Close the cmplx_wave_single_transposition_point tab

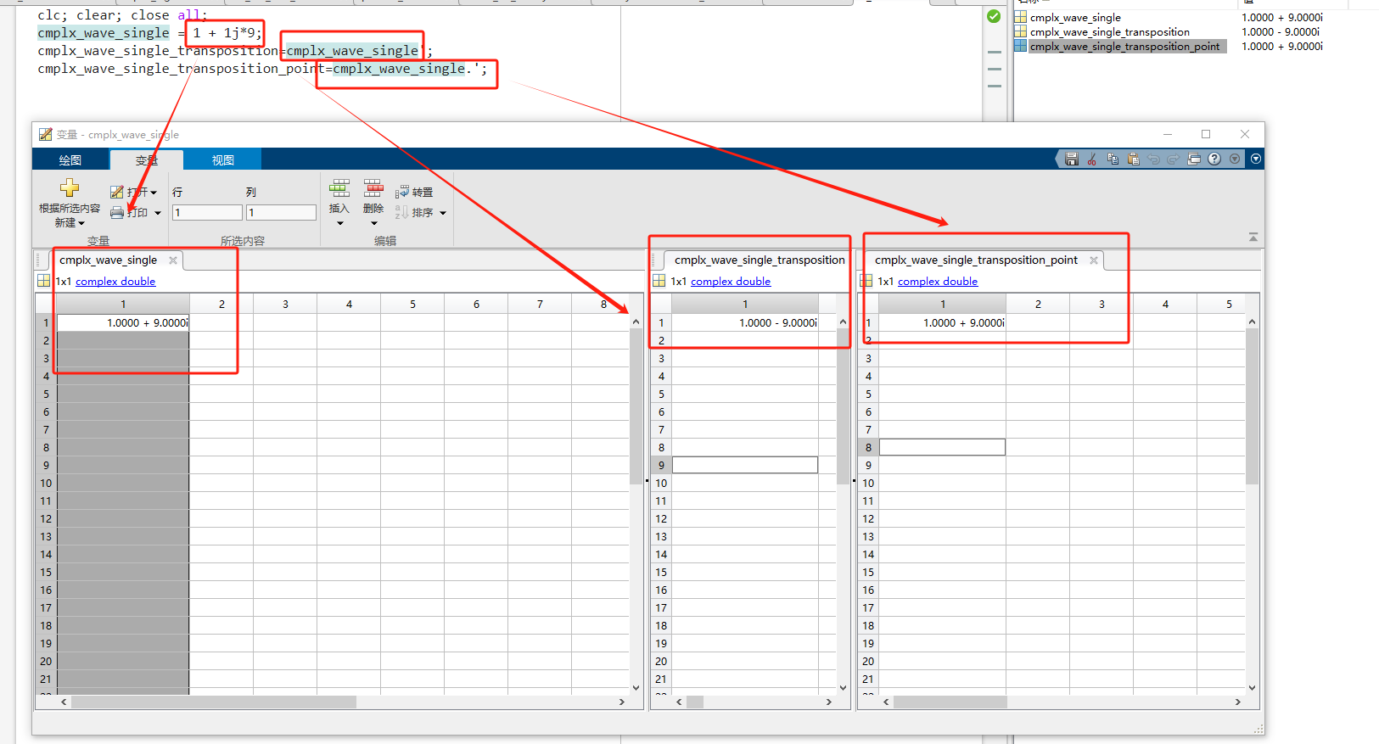1094,260
